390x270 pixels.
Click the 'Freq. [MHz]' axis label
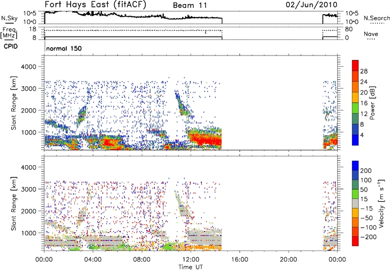pos(9,33)
